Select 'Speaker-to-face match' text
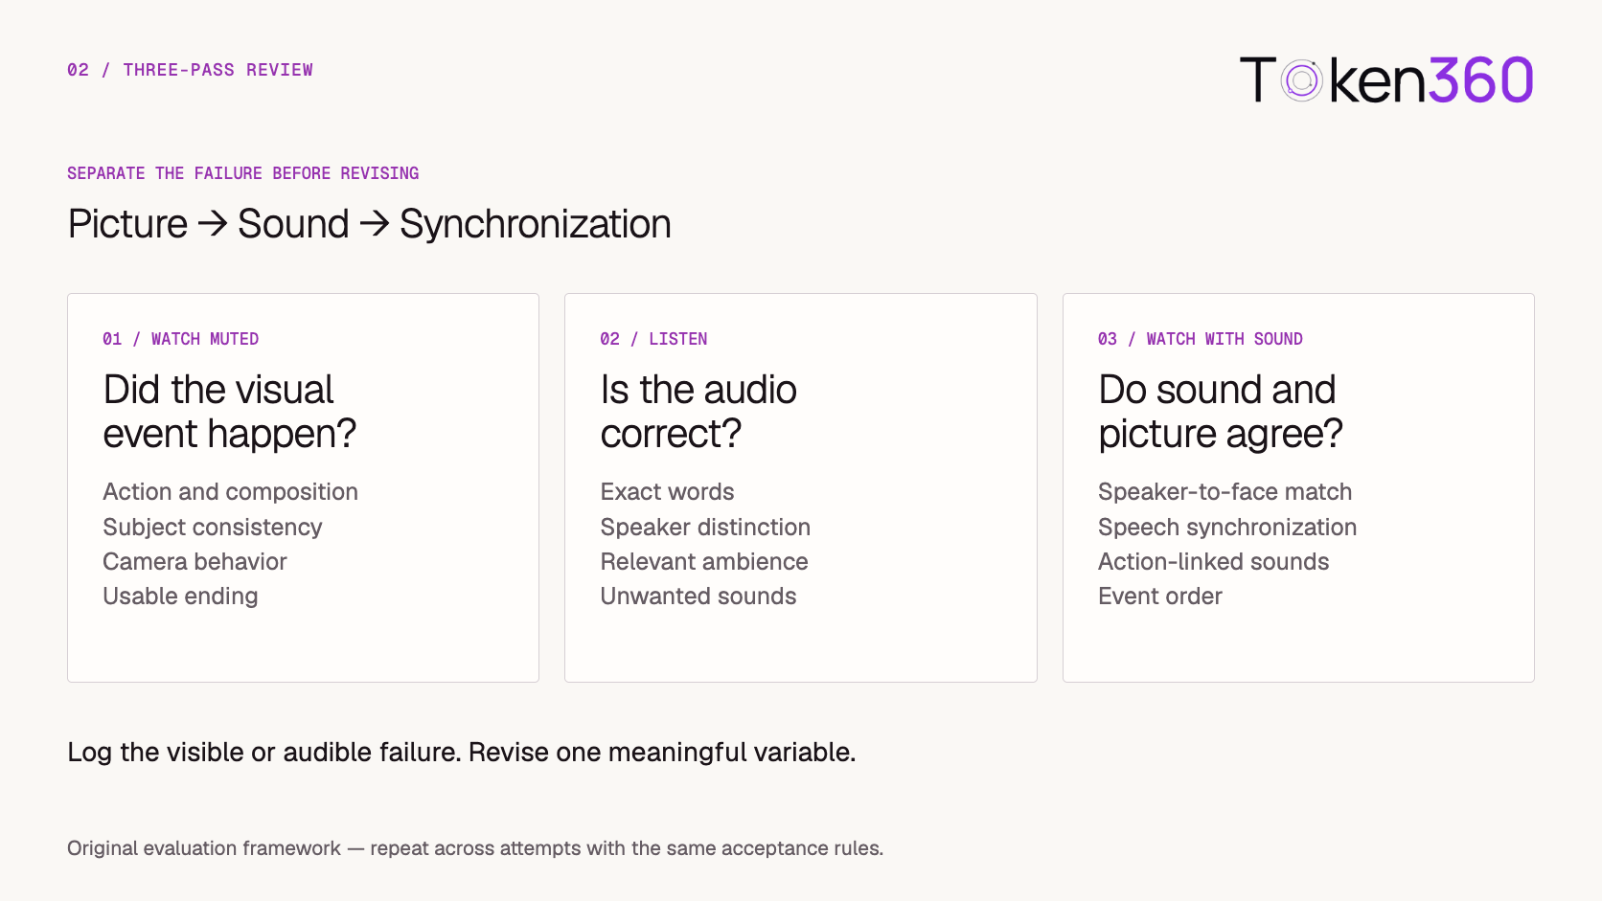This screenshot has height=901, width=1602. pos(1224,492)
